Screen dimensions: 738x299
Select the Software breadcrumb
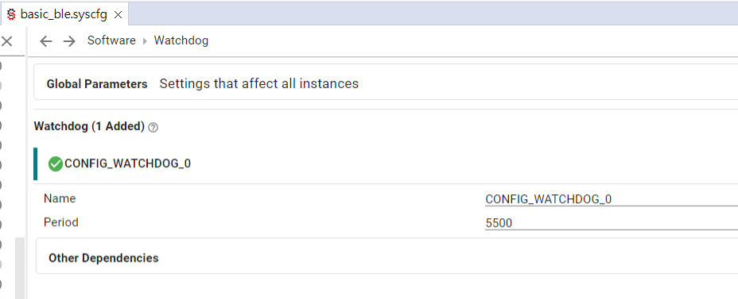[111, 40]
